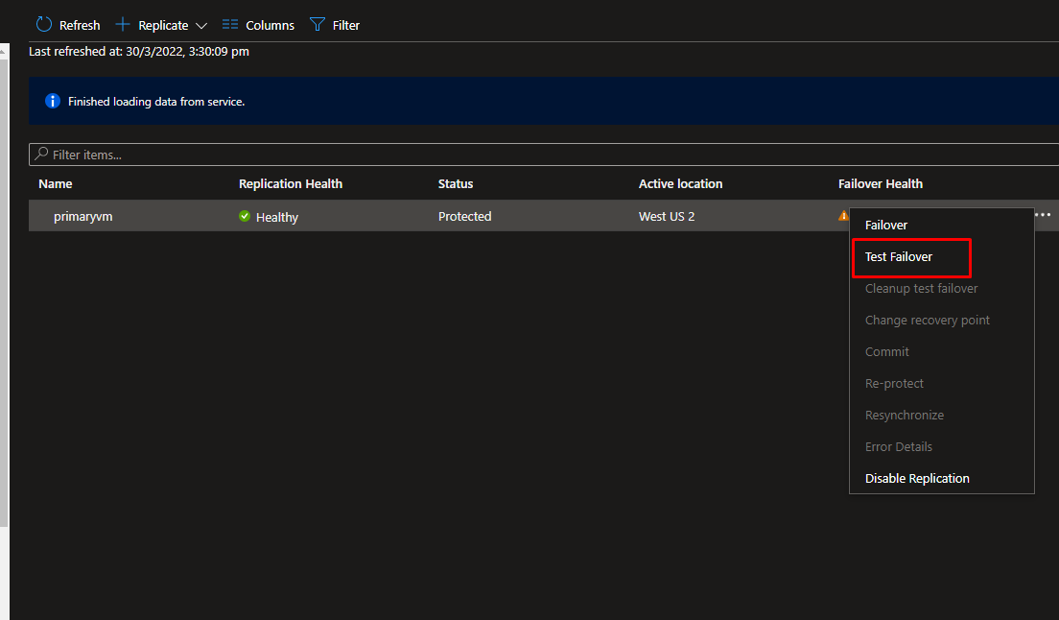Sort by the Name column header
The height and width of the screenshot is (620, 1059).
coord(55,183)
